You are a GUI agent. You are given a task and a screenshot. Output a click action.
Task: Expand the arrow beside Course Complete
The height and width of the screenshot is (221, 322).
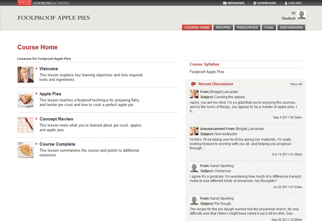click(36, 144)
